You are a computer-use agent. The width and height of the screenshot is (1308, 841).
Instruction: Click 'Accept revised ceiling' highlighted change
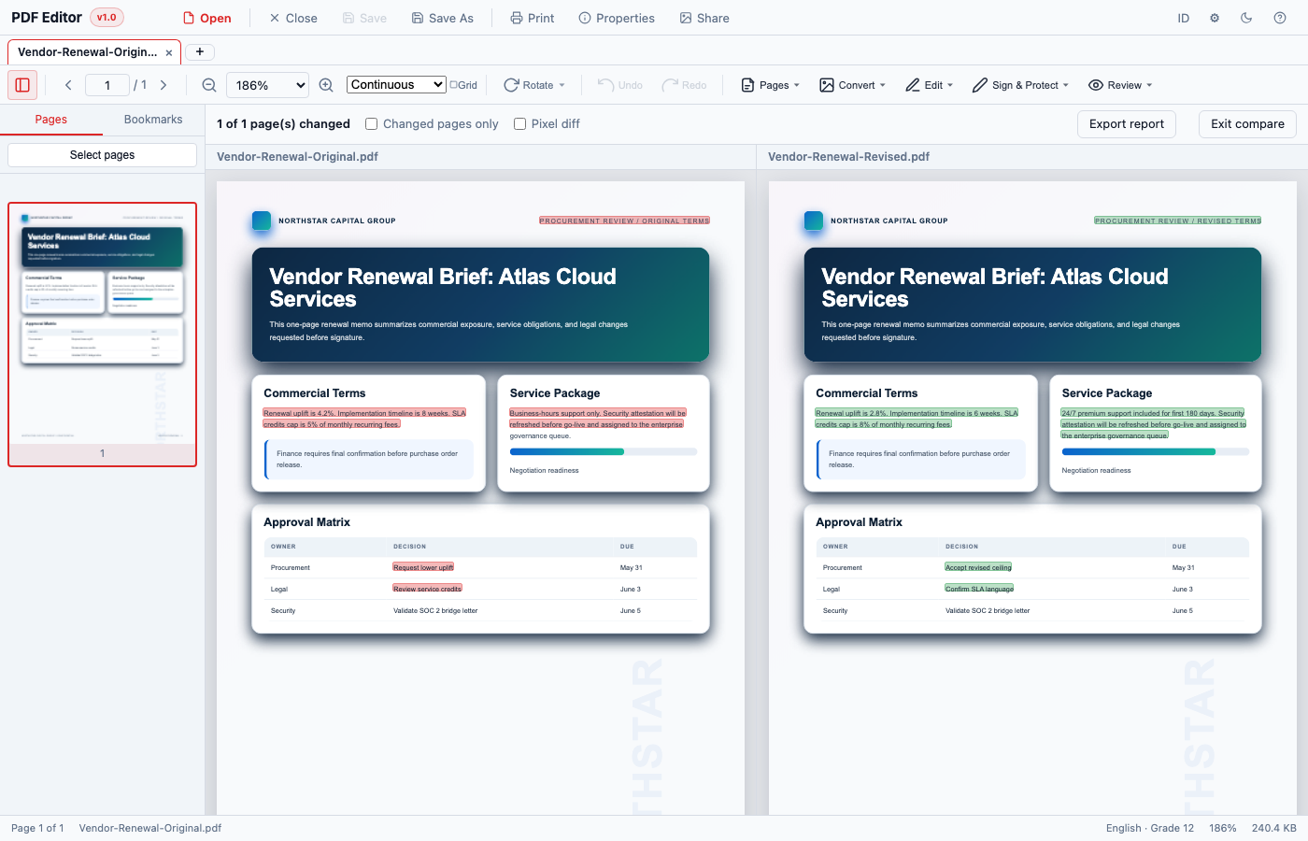tap(978, 567)
